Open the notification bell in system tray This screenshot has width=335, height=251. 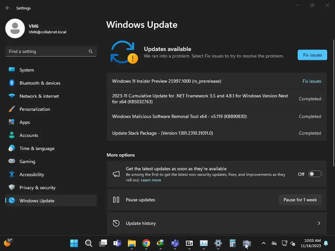coord(326,243)
